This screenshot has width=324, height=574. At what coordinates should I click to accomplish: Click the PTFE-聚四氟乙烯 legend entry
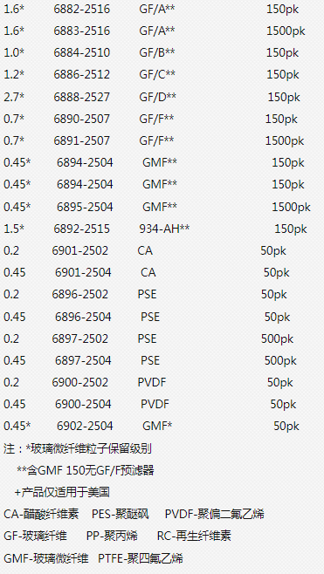pos(141,558)
